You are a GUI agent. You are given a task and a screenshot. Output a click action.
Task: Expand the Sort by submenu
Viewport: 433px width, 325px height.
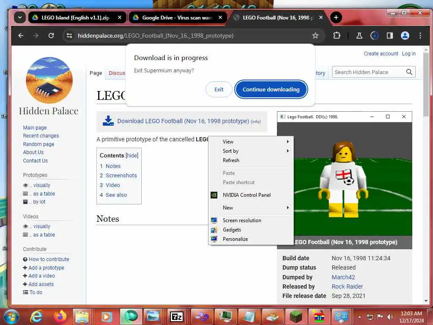tap(251, 151)
